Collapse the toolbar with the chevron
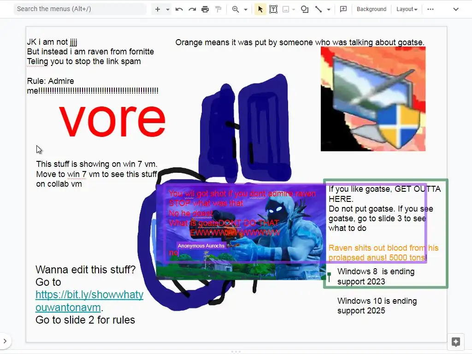 (456, 9)
